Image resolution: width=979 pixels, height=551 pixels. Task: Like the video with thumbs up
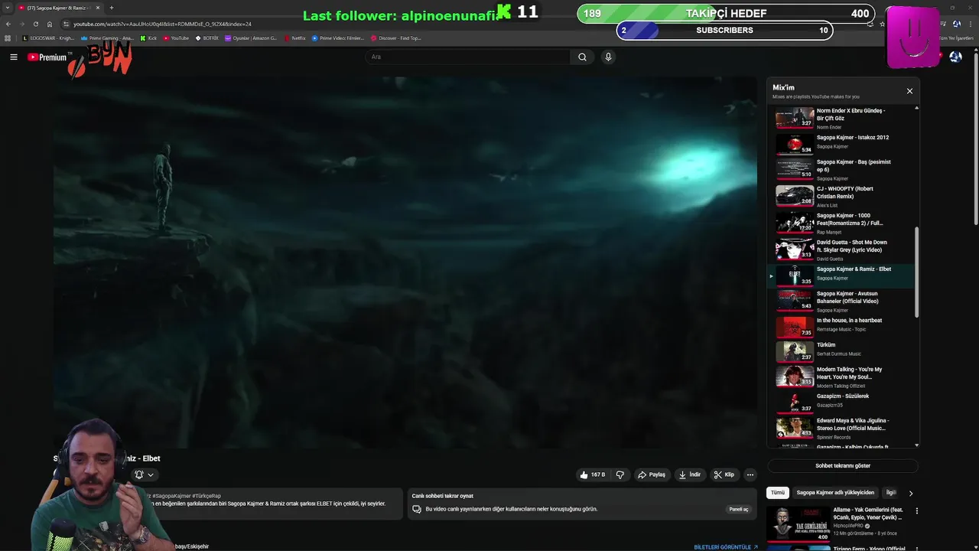click(x=593, y=474)
